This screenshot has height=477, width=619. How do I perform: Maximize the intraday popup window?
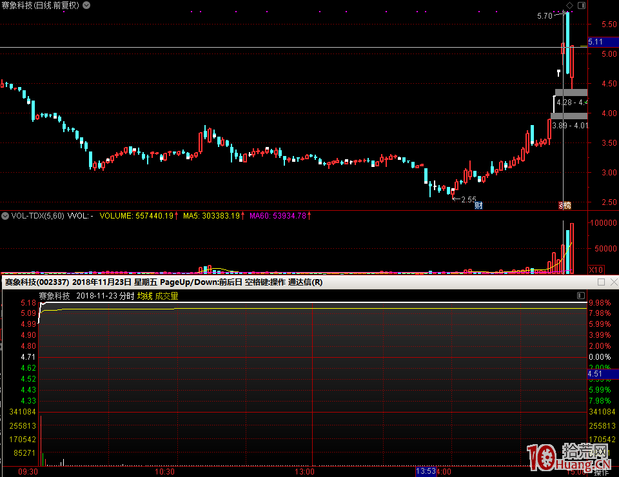(x=601, y=282)
